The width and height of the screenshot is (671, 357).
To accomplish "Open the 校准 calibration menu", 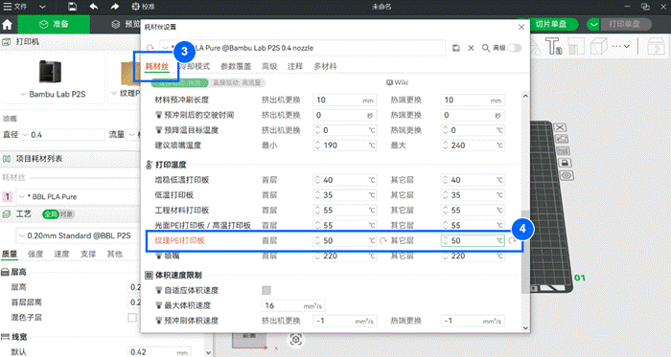I will [x=143, y=7].
